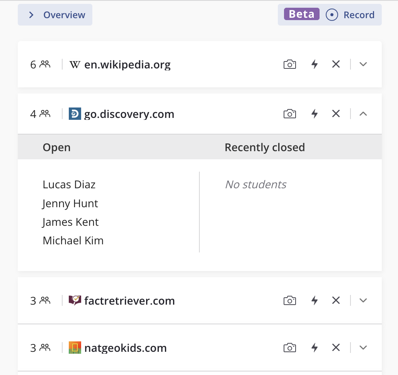Click lightning bolt icon for en.wikipedia.org
Screen dimensions: 398x375
tap(315, 64)
